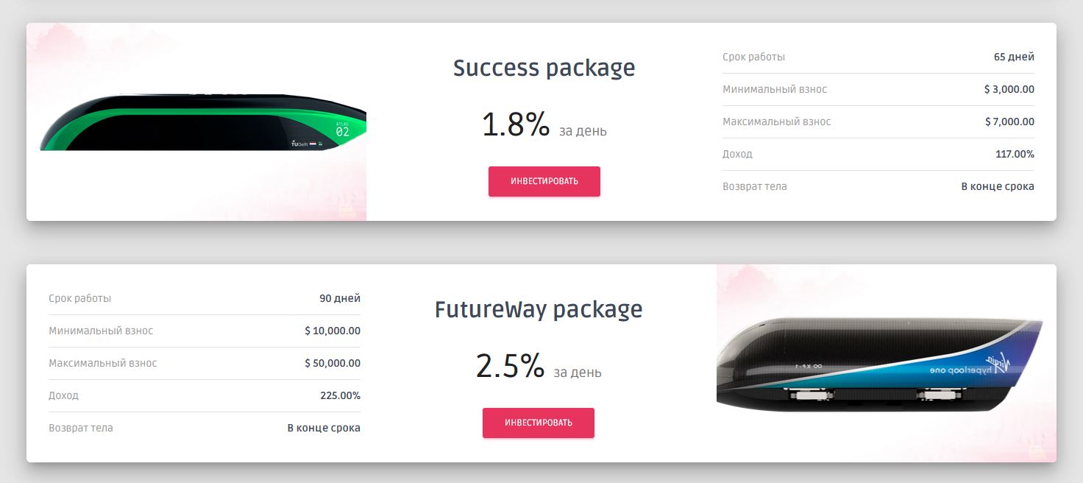
Task: Select the $ 3,000.00 minimum deposit value
Action: [x=1009, y=89]
